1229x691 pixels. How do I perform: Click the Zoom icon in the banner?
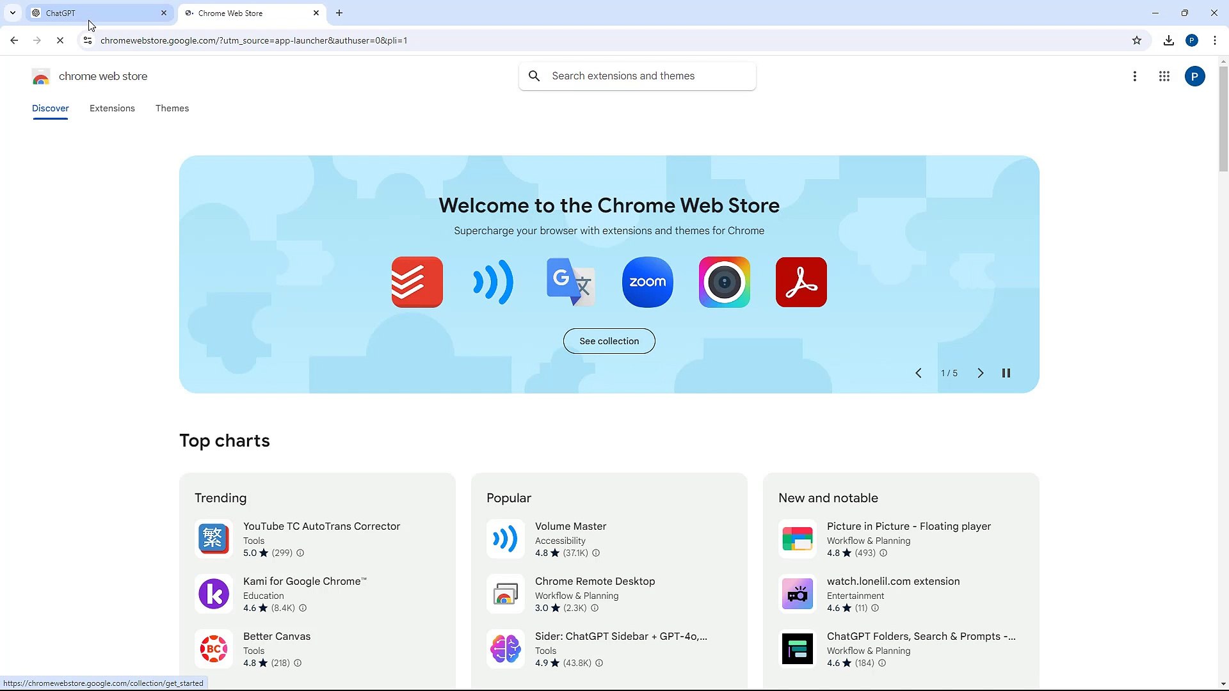point(647,282)
